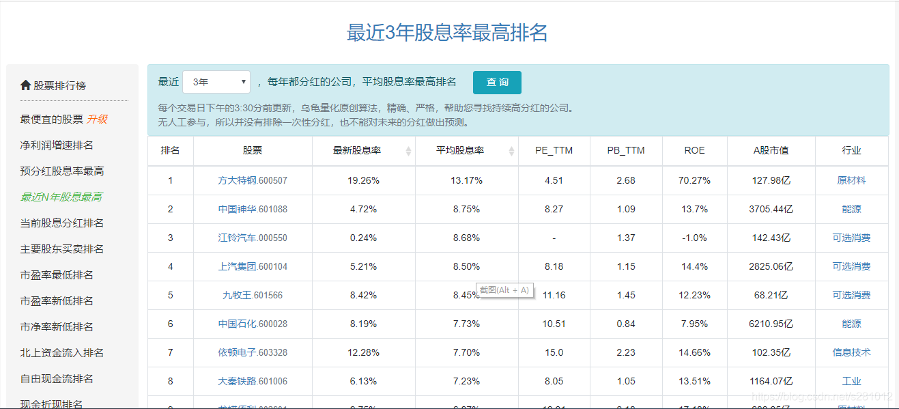Select the 15.0 PE_TTM cell

tap(554, 352)
